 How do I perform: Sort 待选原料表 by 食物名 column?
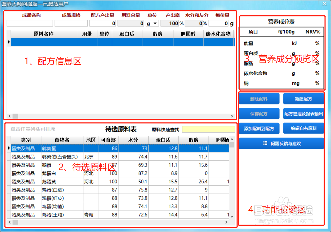click(62, 140)
